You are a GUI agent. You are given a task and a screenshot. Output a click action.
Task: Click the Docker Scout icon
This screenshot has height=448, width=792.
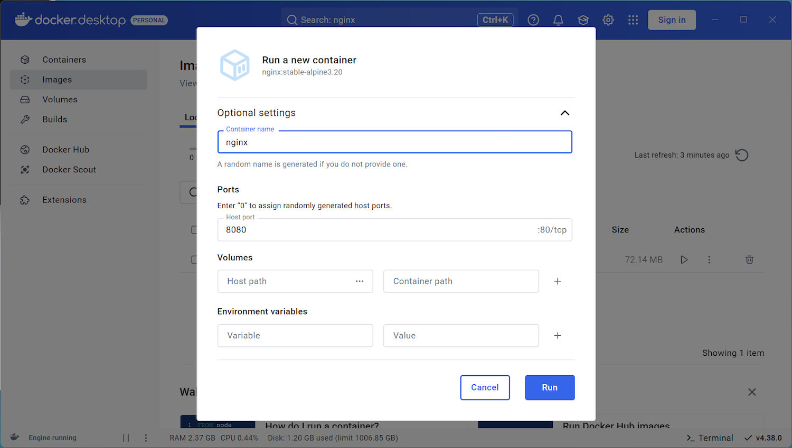pos(25,170)
